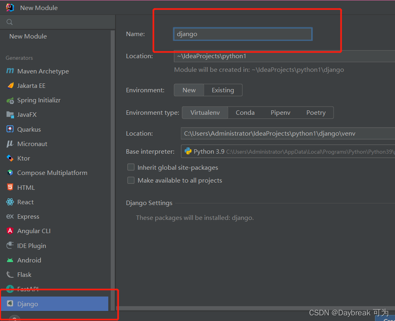Select the Existing environment toggle
Screen dimensions: 395x321
click(223, 90)
